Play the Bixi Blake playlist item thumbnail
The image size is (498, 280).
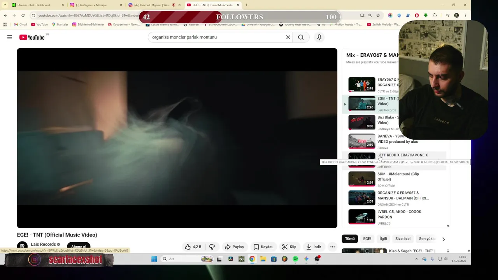click(362, 122)
